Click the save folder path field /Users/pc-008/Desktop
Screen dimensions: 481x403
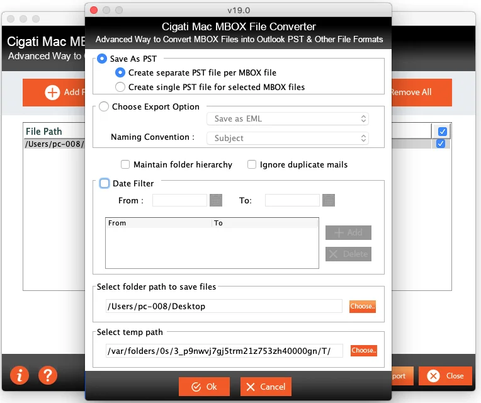pyautogui.click(x=224, y=306)
